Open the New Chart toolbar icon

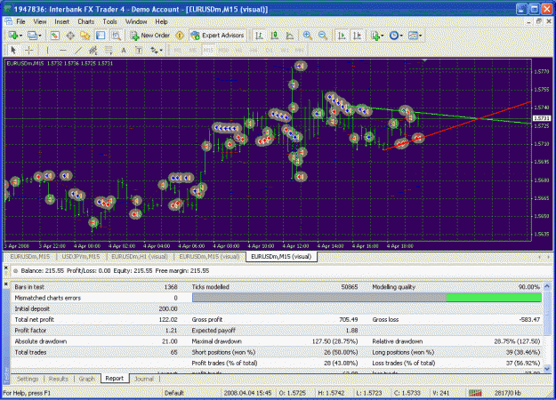pos(13,36)
